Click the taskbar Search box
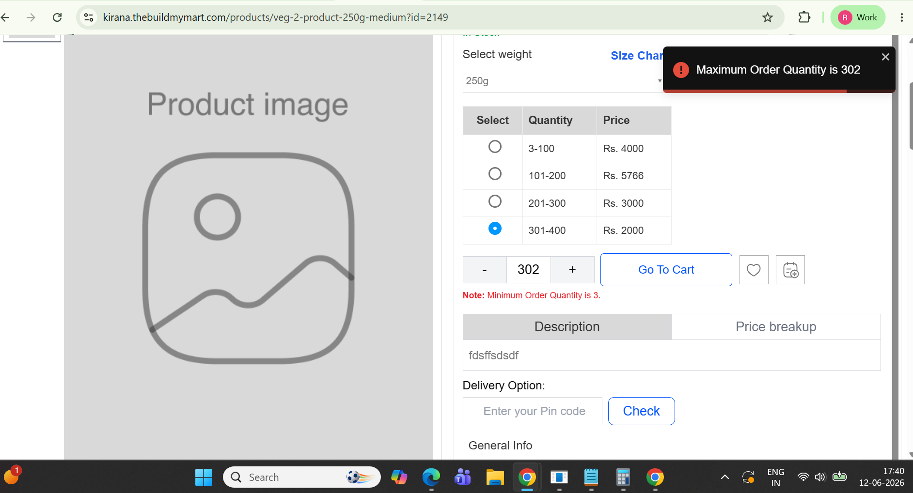This screenshot has height=493, width=913. [x=302, y=478]
